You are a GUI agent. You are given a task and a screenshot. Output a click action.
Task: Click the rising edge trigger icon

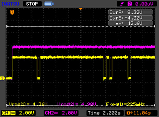pyautogui.click(x=122, y=4)
